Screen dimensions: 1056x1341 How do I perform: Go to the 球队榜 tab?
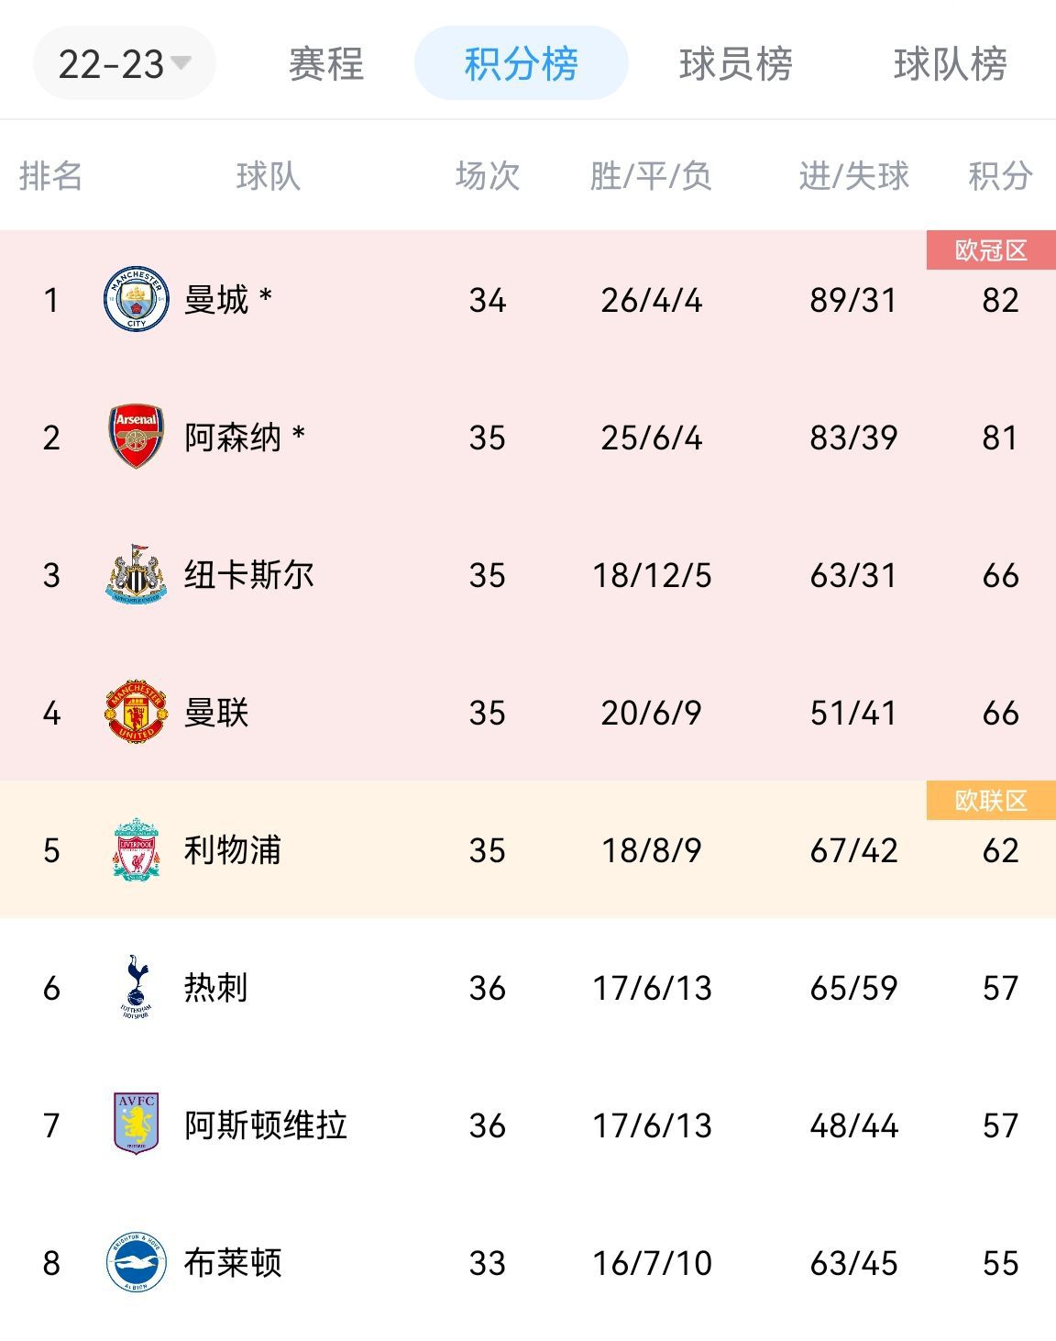(x=951, y=64)
